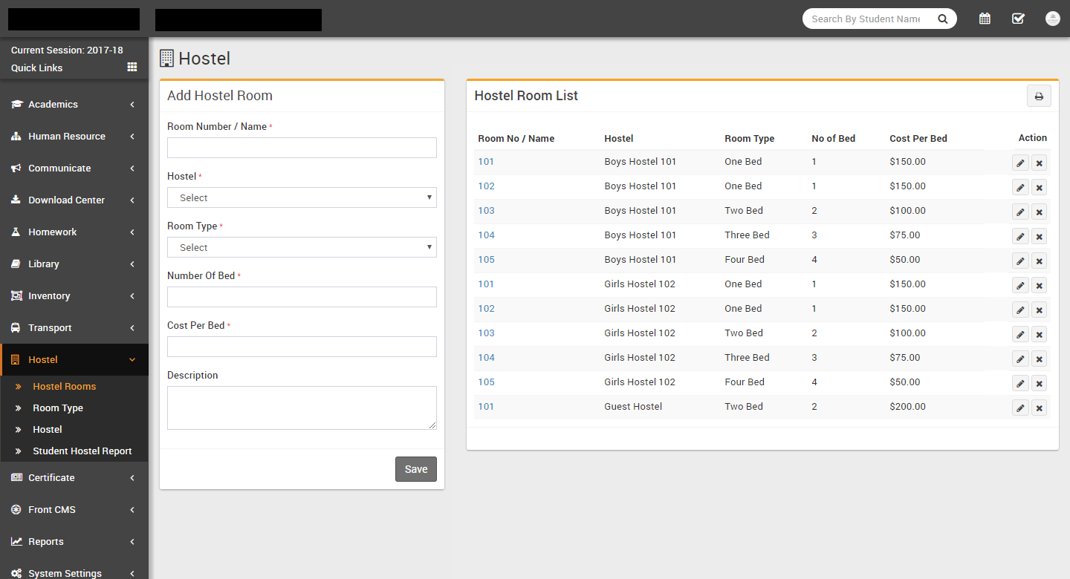Delete the Girls Hostel 102 Four Bed room
The height and width of the screenshot is (579, 1070).
tap(1039, 384)
